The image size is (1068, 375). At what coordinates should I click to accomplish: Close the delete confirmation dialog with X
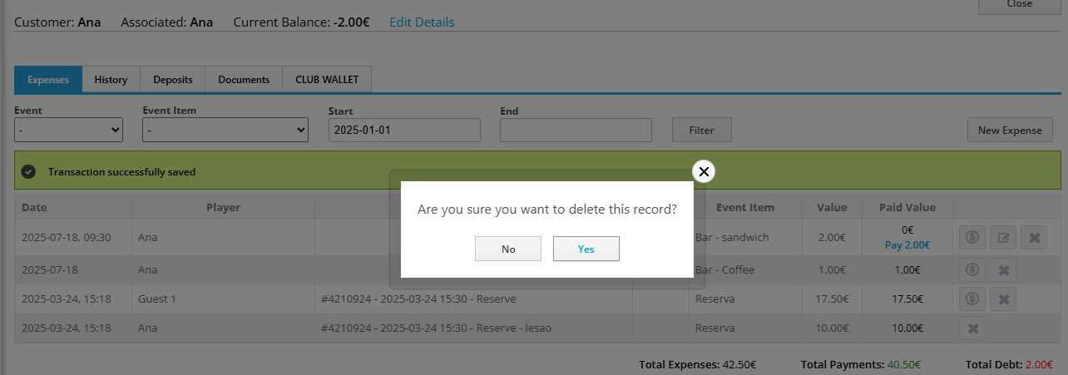click(704, 171)
